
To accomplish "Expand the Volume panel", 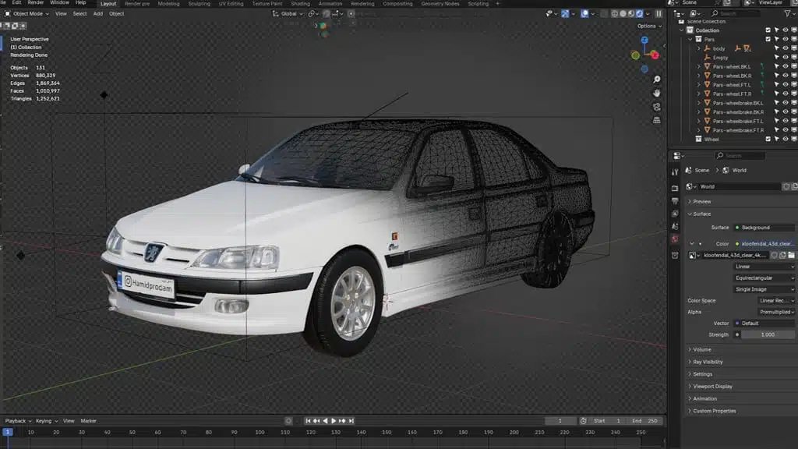I will pos(702,350).
